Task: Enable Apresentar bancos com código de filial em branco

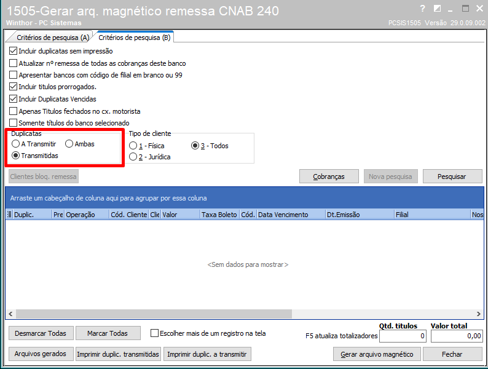Action: pyautogui.click(x=13, y=75)
